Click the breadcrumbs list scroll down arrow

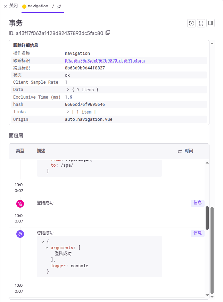pos(207,295)
